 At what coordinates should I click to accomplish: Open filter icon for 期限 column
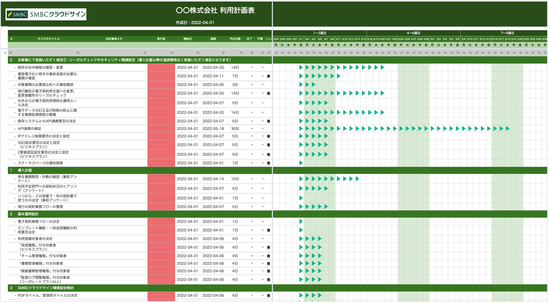[x=223, y=53]
